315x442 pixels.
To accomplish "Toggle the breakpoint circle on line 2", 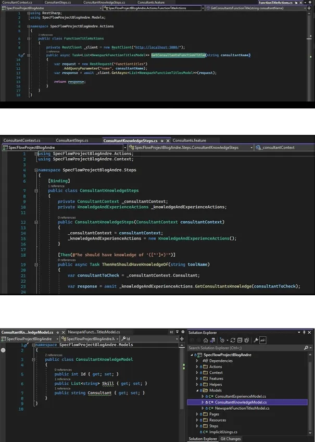I will point(3,350).
